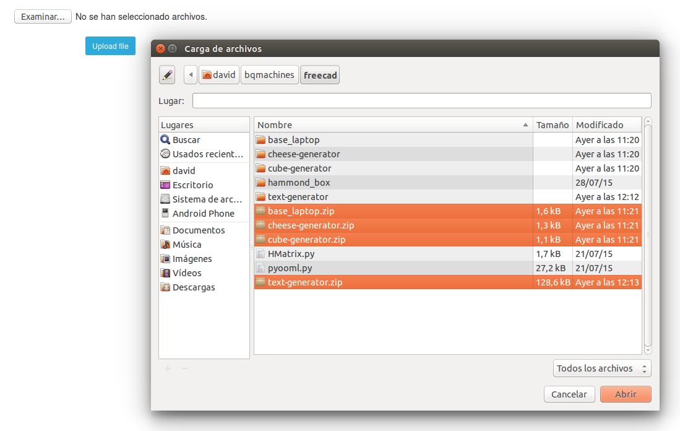Select the hammond_box folder icon
The width and height of the screenshot is (680, 431).
260,182
